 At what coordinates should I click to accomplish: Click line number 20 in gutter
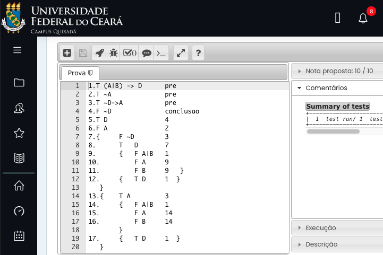point(75,247)
